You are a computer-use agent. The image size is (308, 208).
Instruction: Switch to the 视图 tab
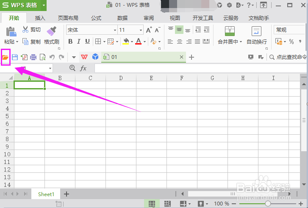point(175,18)
